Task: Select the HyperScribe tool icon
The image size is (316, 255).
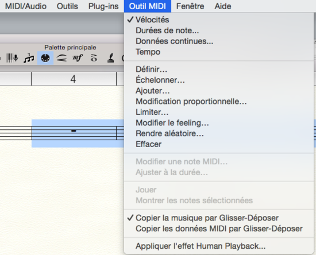Action: click(12, 58)
